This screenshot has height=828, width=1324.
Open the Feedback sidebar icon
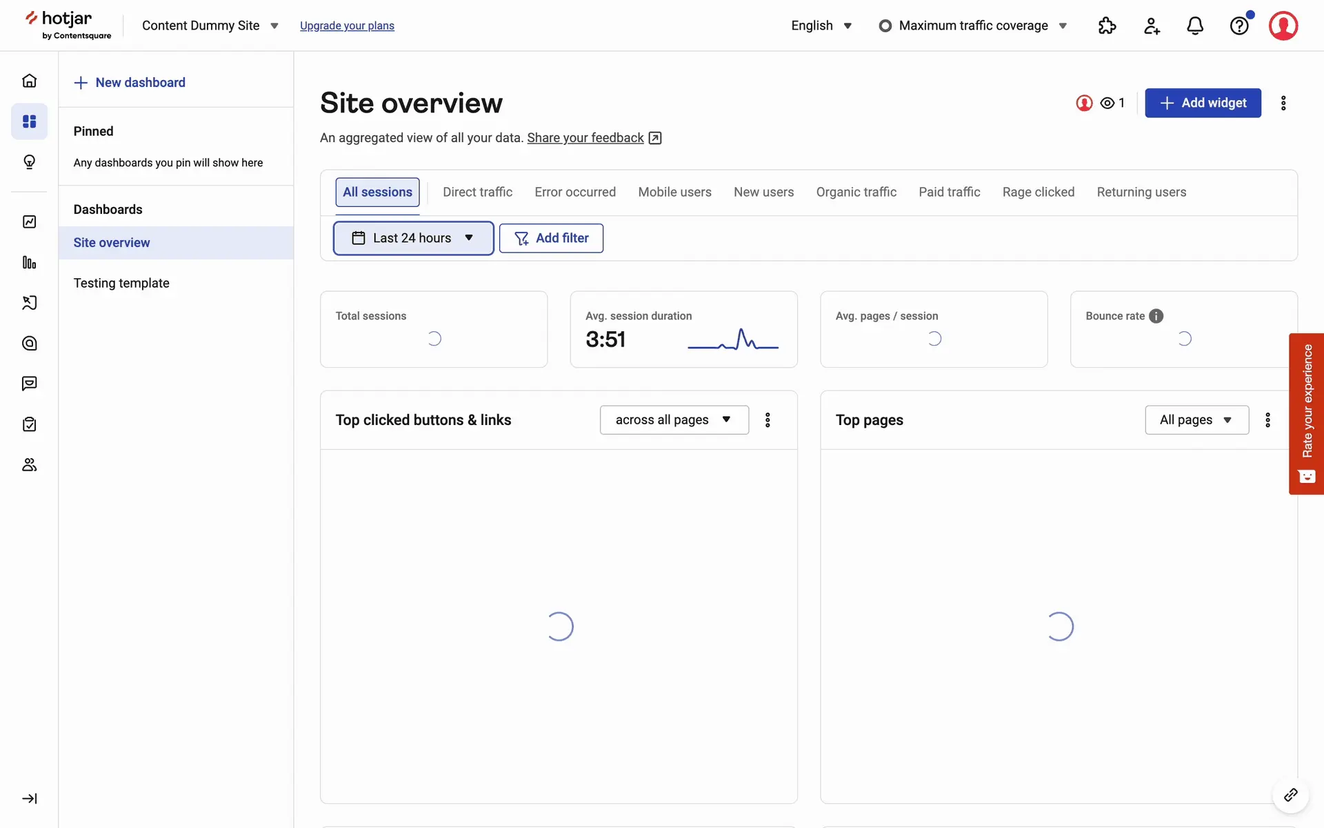click(29, 384)
